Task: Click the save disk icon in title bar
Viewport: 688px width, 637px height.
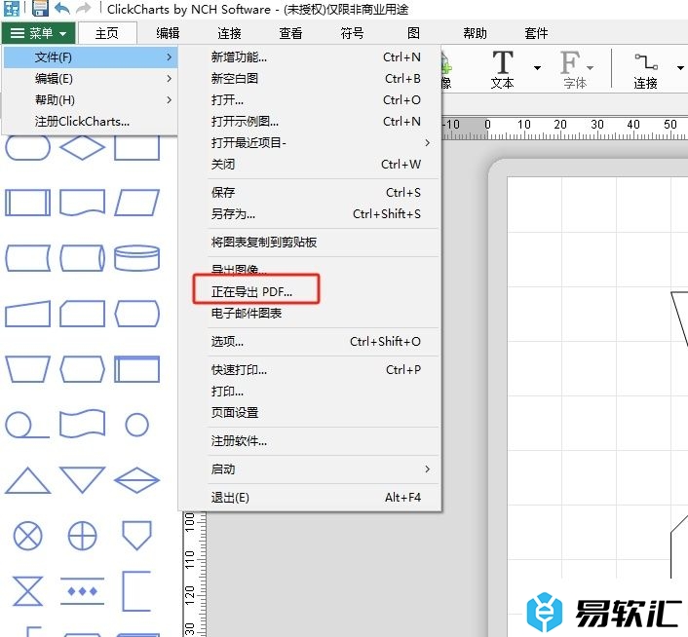Action: [40, 8]
